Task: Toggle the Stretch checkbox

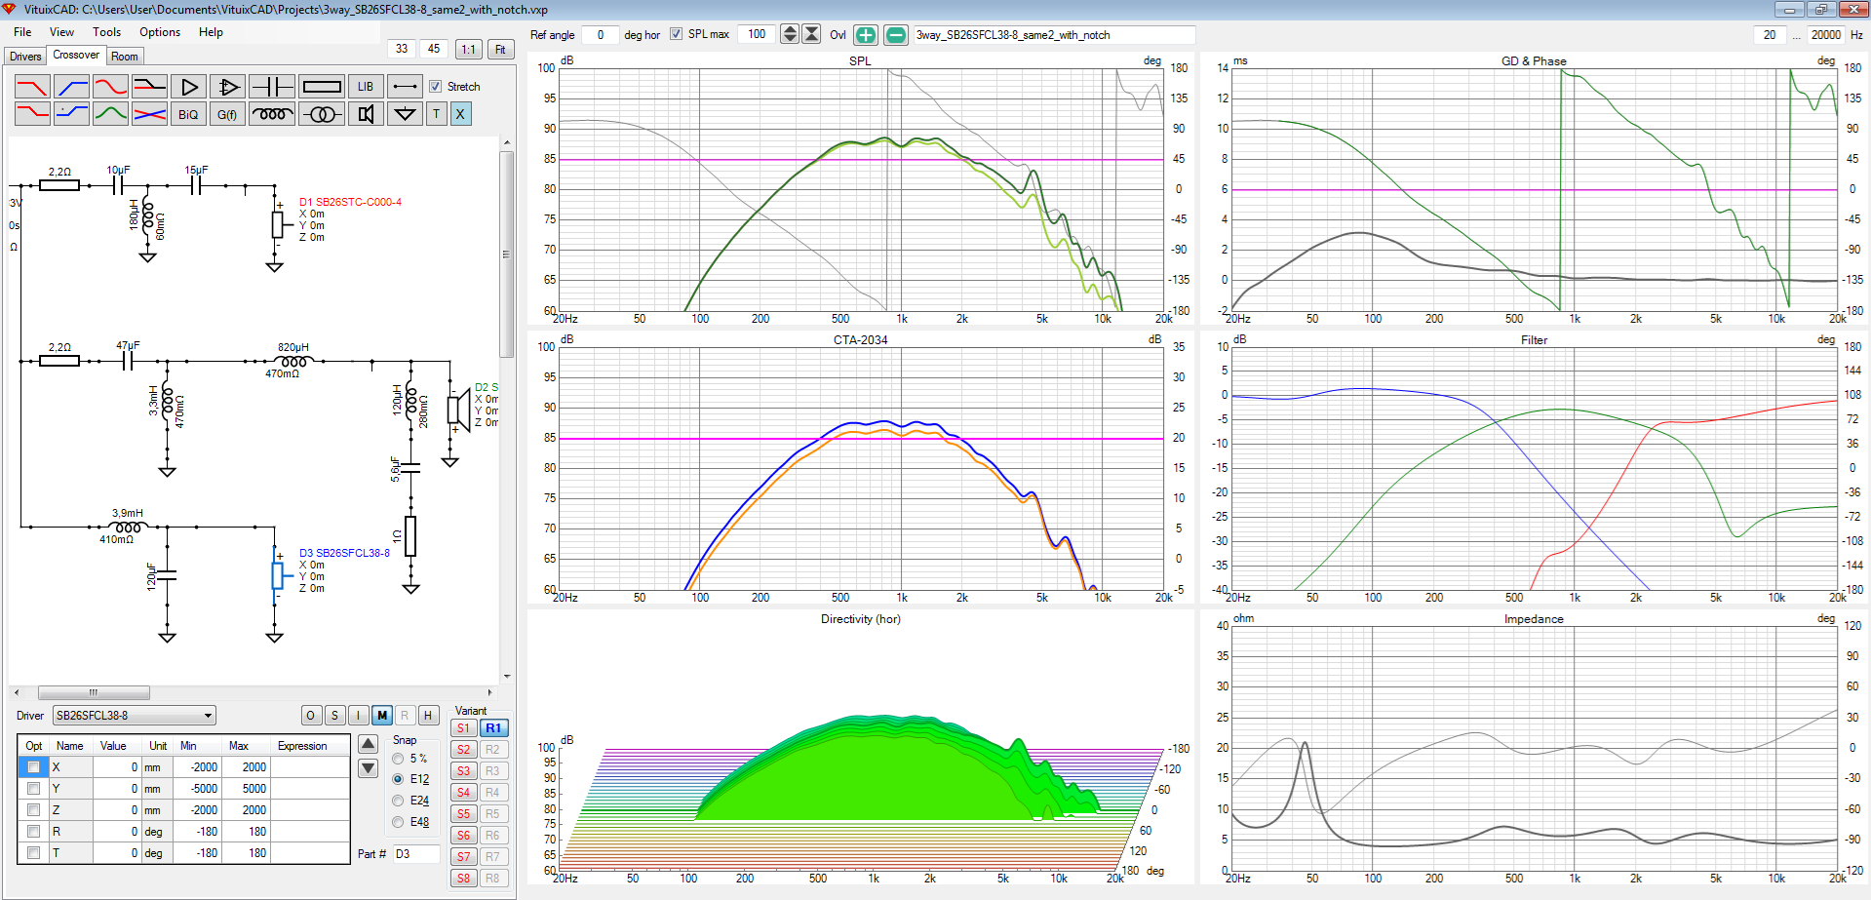Action: tap(436, 87)
